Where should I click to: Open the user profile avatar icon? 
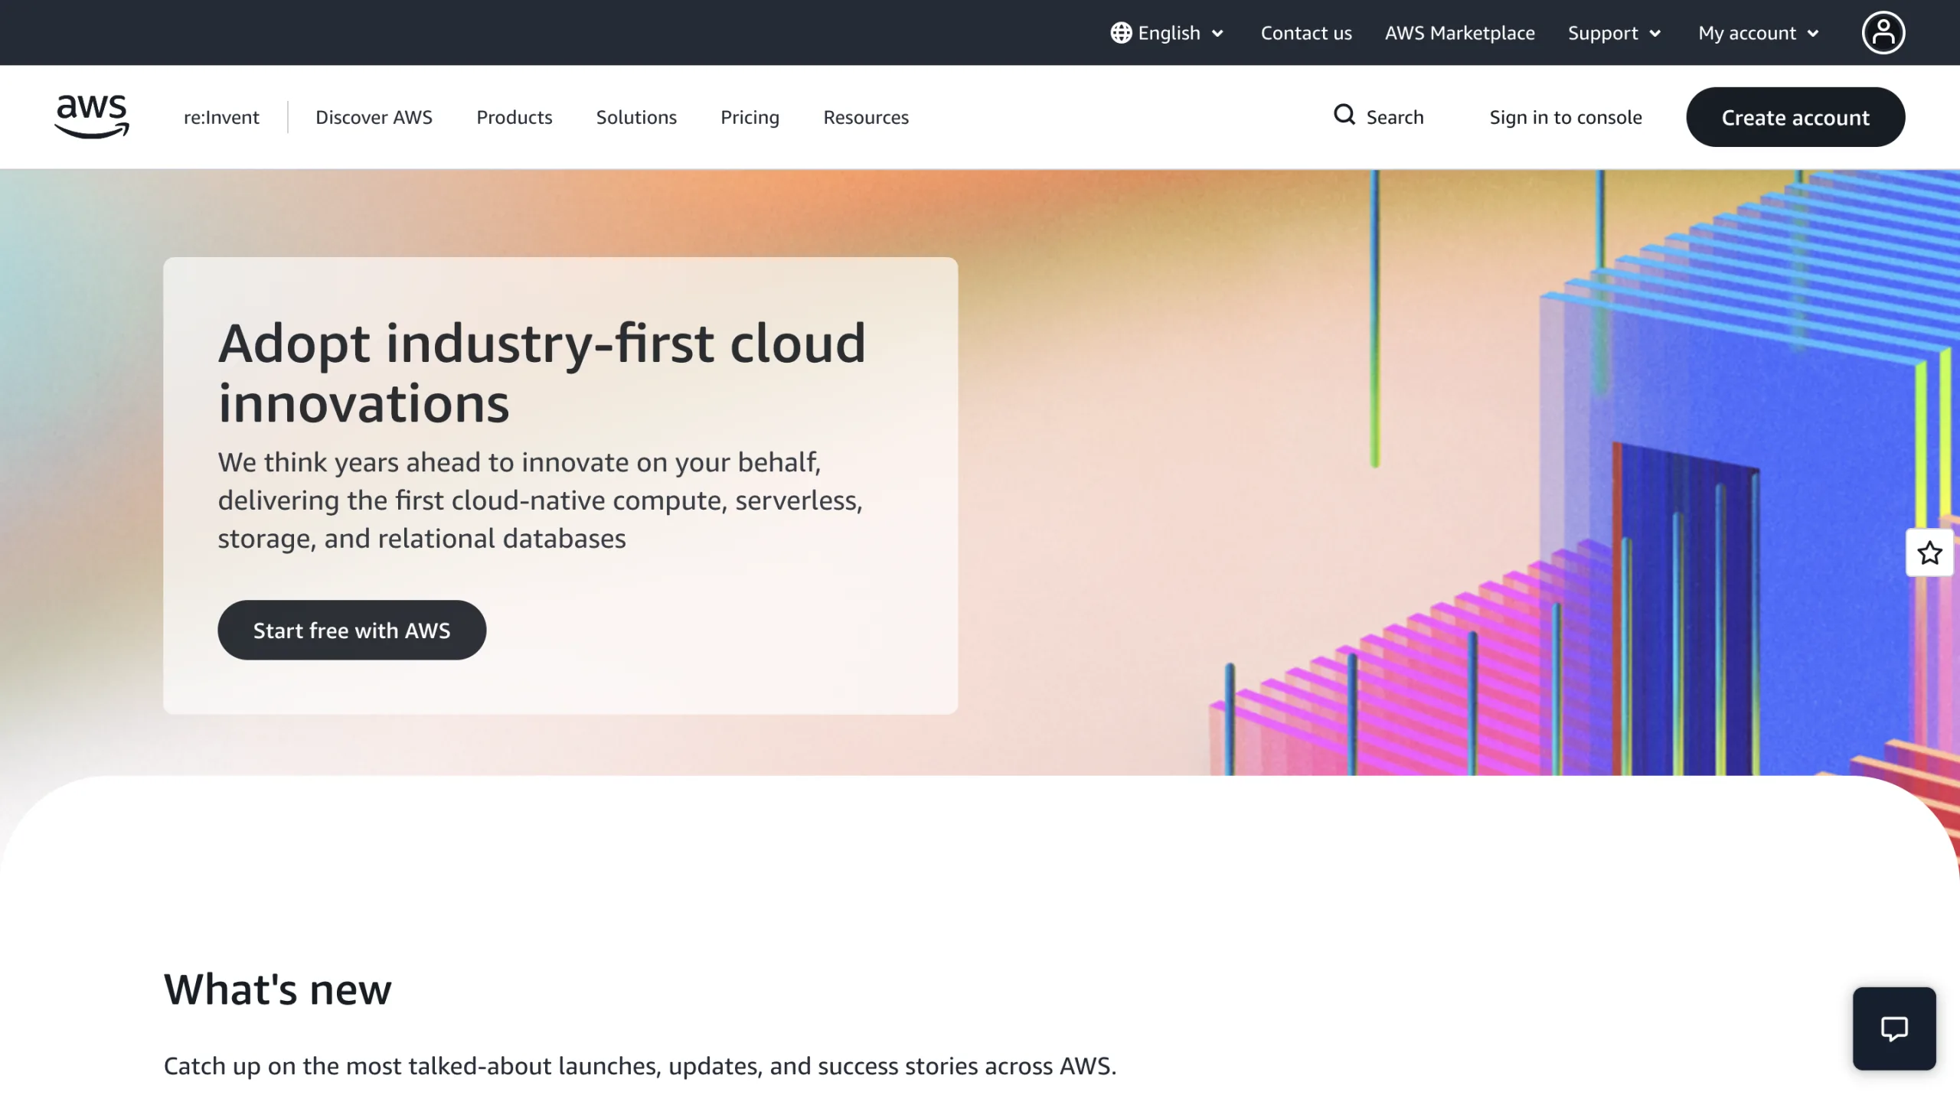click(1883, 33)
